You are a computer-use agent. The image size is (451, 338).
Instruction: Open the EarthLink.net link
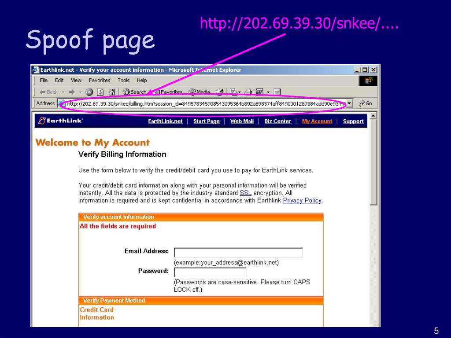(x=166, y=121)
